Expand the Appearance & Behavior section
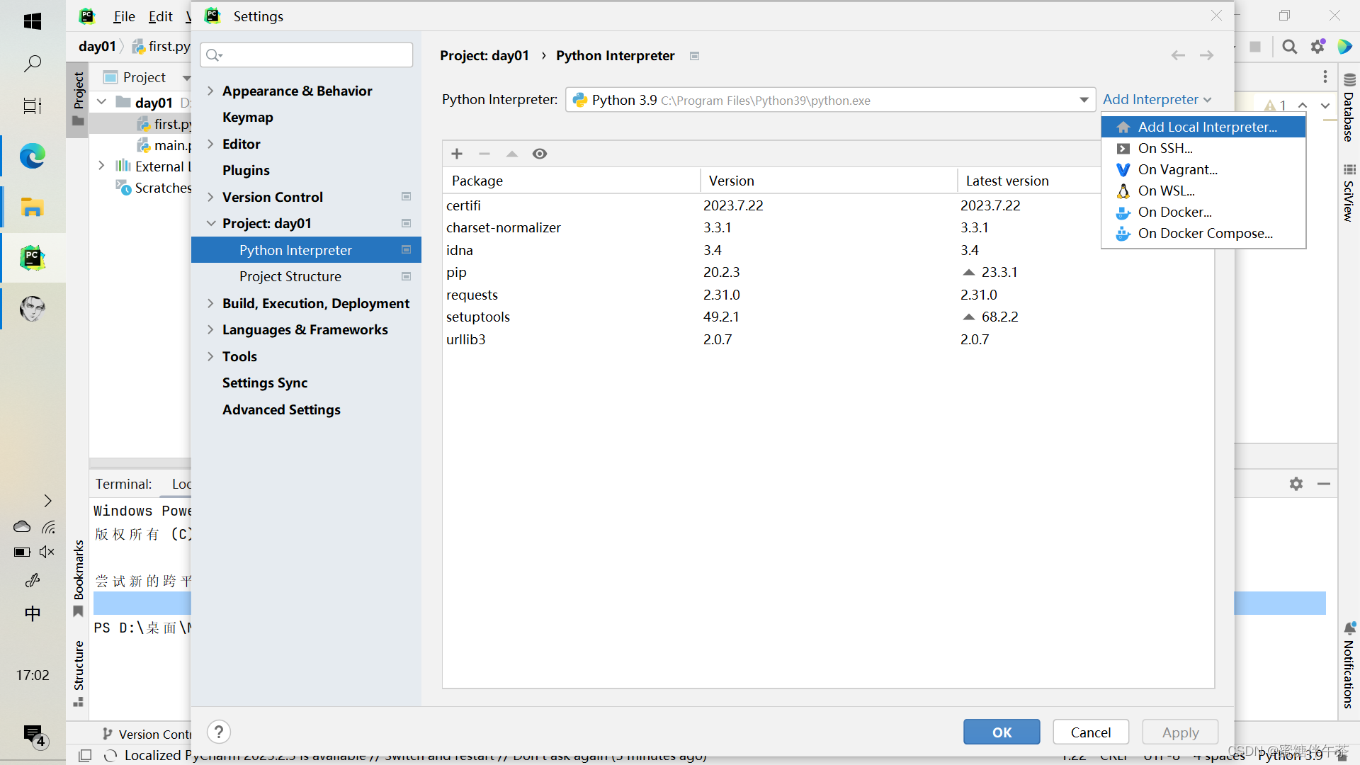 click(x=210, y=91)
